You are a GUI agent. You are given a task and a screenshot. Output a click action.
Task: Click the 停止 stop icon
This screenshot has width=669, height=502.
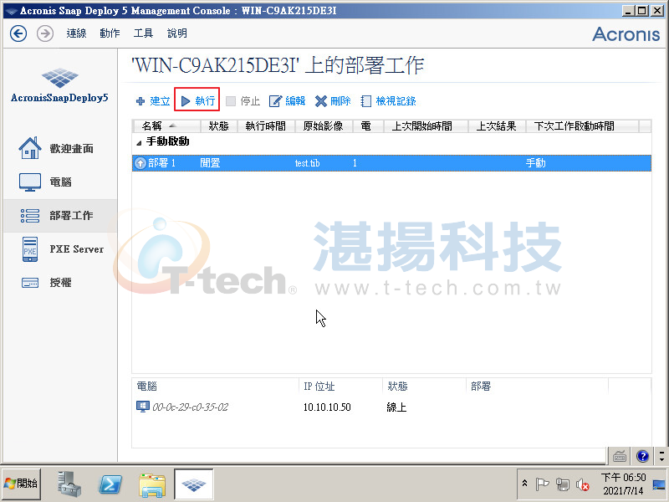231,101
